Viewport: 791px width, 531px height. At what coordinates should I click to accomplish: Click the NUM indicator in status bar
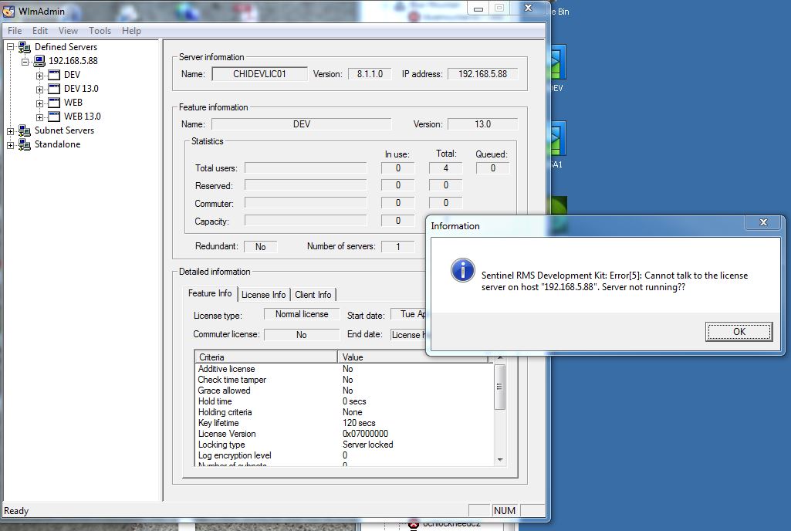pyautogui.click(x=505, y=510)
